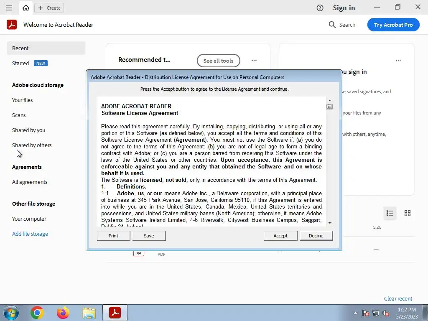The width and height of the screenshot is (428, 321).
Task: Click the Search label text
Action: coord(347,25)
